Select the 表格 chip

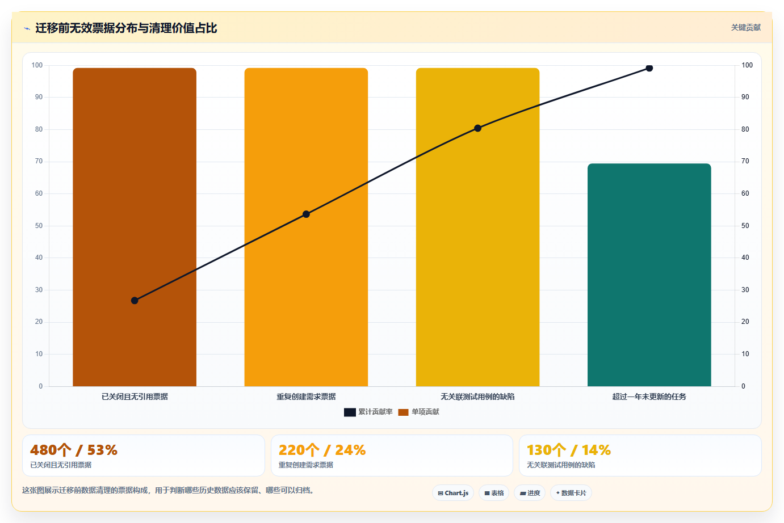(494, 493)
